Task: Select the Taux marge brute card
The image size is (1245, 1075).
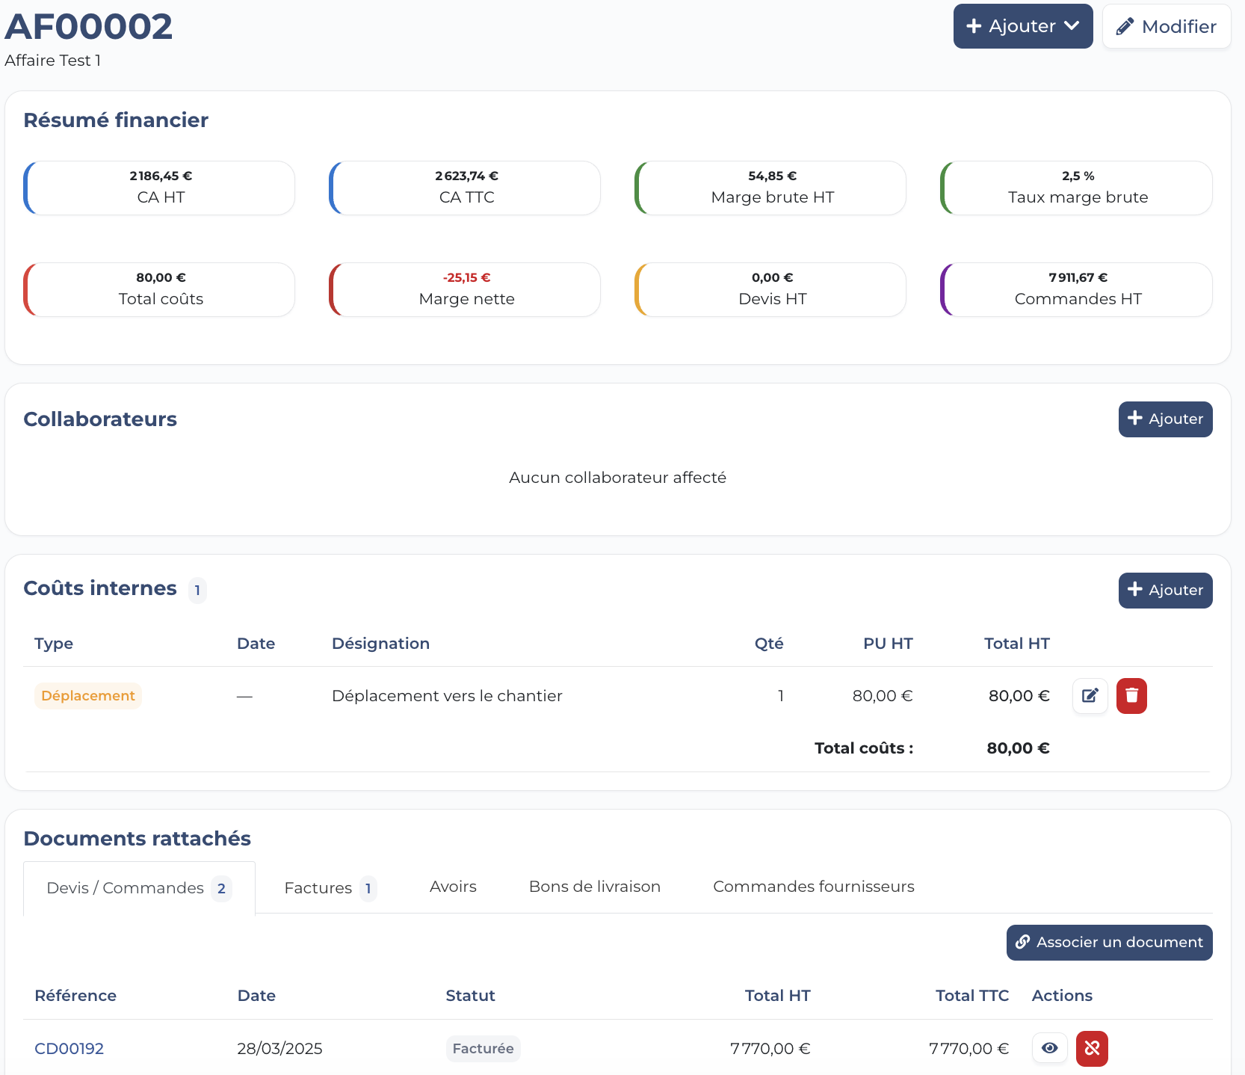Action: (1076, 188)
